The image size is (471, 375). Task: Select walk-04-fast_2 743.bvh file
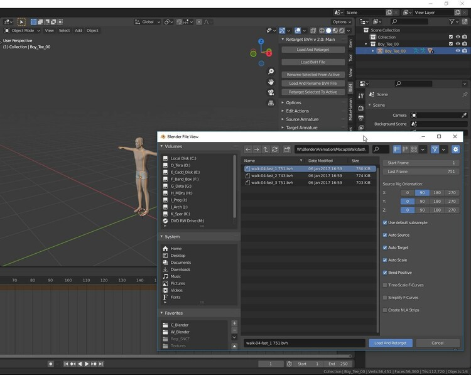[272, 176]
